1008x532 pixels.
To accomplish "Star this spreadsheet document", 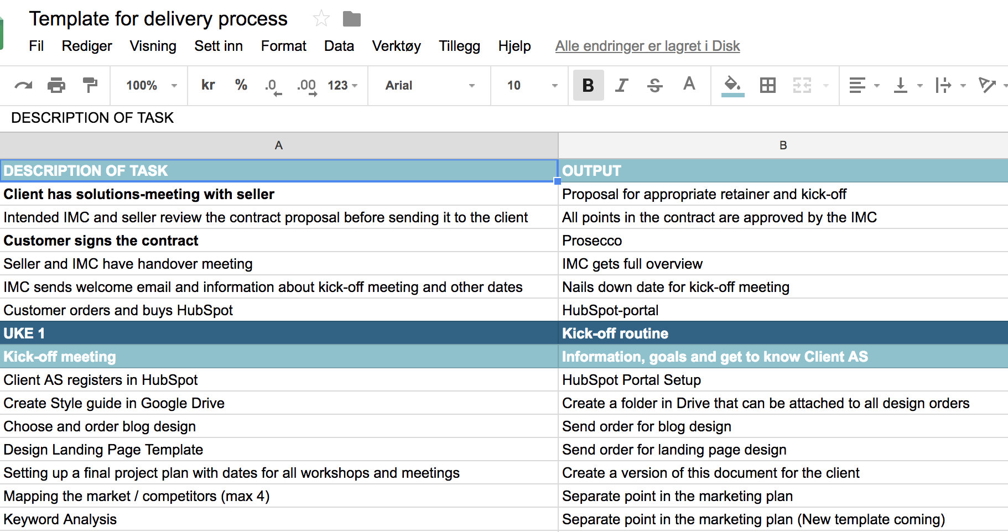I will pos(321,19).
